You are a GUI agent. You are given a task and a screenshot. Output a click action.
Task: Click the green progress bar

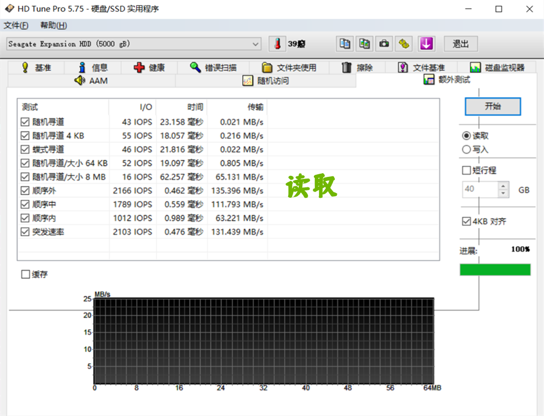point(495,269)
